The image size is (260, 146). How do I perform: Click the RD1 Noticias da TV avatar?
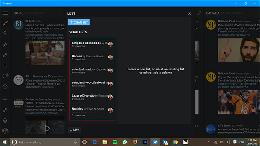coord(18,80)
